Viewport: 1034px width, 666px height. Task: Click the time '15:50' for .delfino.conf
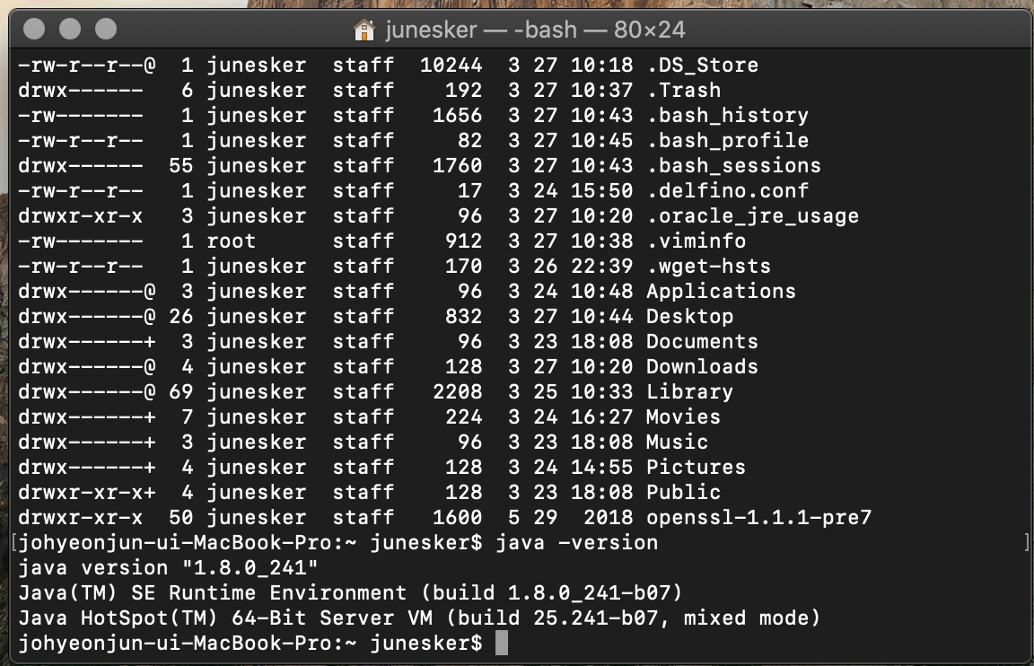[602, 190]
